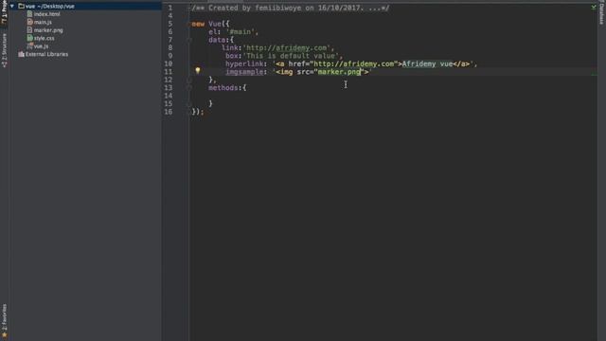This screenshot has width=606, height=341.
Task: Open main.js file in project tree
Action: point(43,23)
